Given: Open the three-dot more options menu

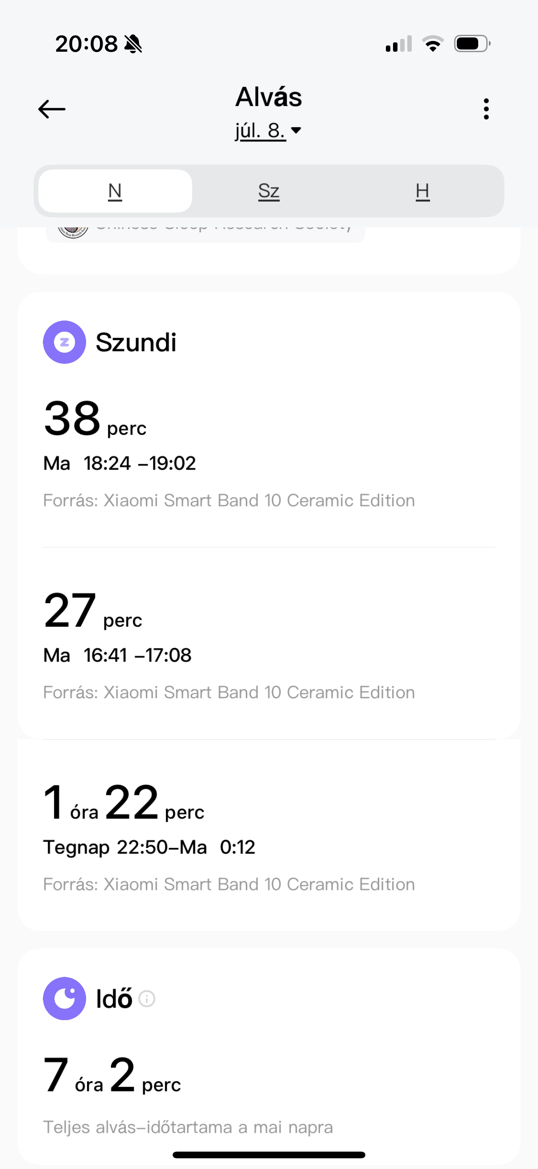Looking at the screenshot, I should (x=486, y=109).
